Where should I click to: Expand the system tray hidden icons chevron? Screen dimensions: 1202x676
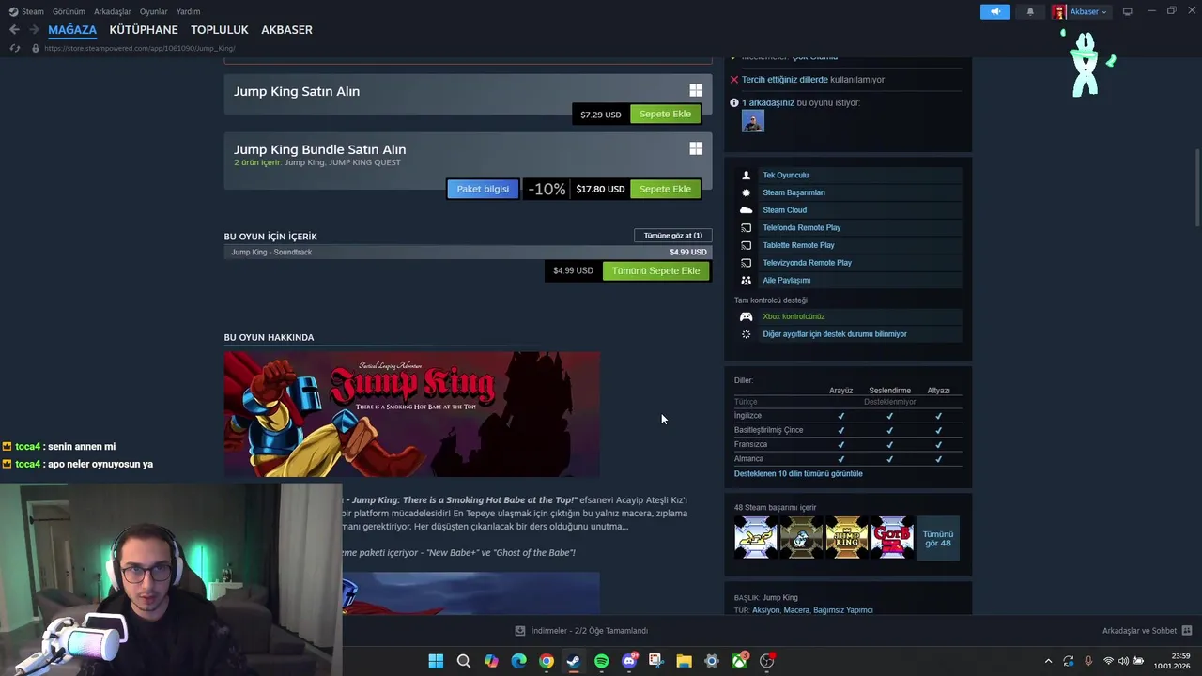[1049, 661]
